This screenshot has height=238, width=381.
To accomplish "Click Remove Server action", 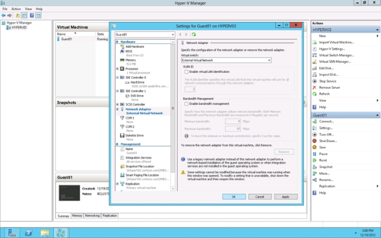I will coord(330,87).
